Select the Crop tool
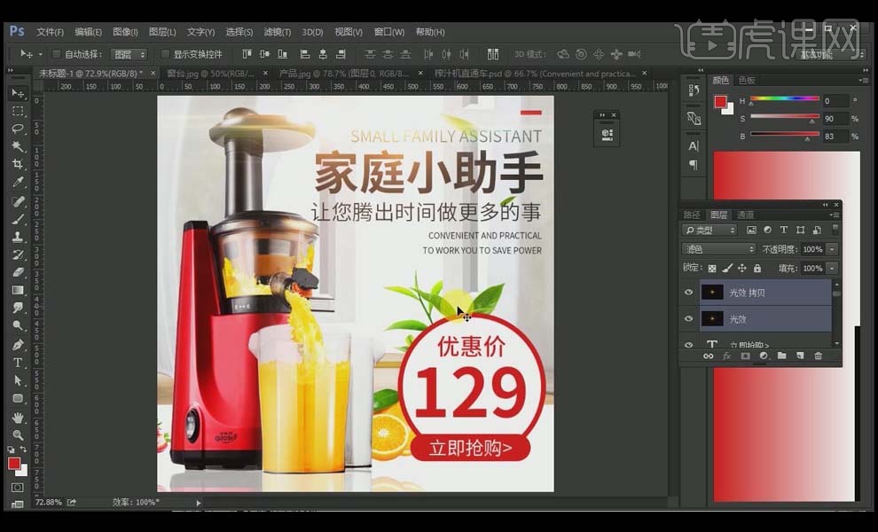 (18, 165)
